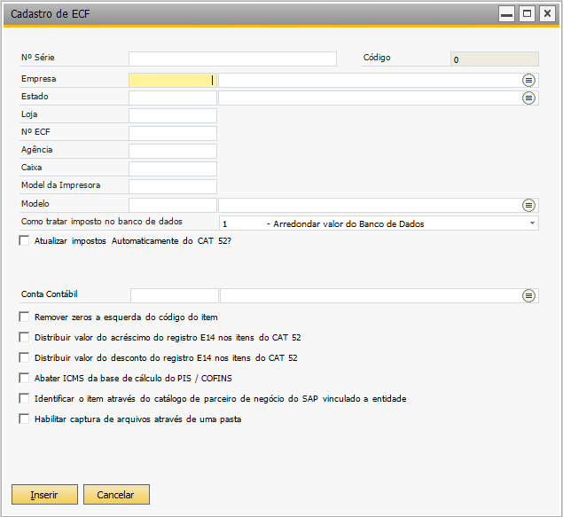563x517 pixels.
Task: Click the Cadastro de ECF title text
Action: pos(51,14)
